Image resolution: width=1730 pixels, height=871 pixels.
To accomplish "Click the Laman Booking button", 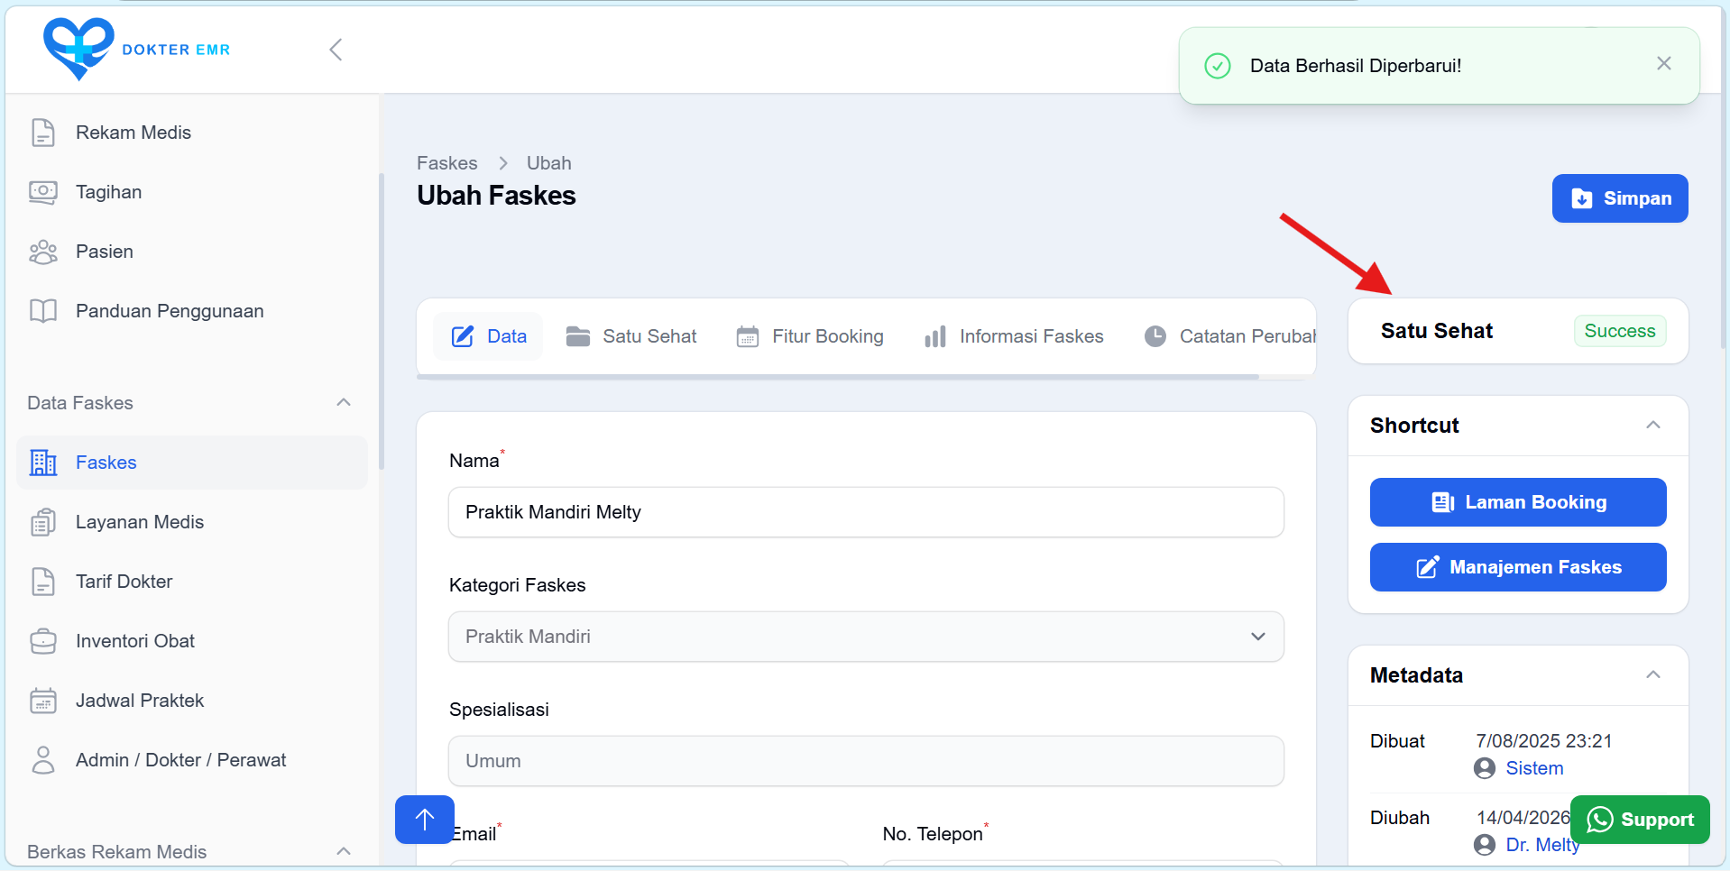I will pos(1518,502).
